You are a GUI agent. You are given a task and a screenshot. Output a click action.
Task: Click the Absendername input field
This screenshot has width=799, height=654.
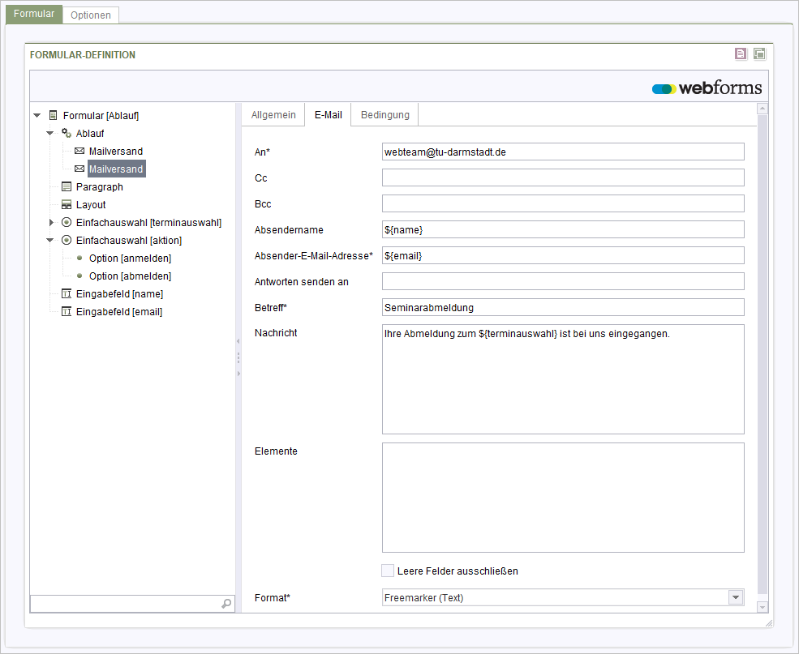(563, 229)
